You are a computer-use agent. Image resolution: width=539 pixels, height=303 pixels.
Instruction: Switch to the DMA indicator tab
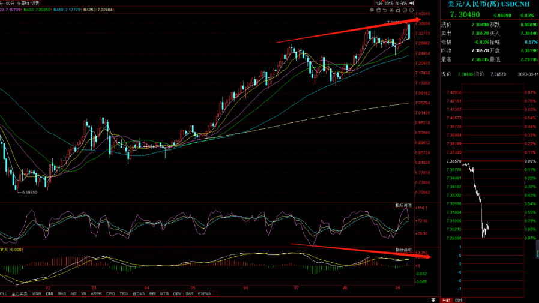click(x=139, y=294)
